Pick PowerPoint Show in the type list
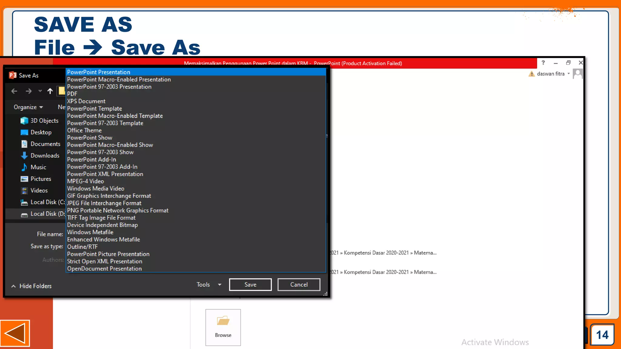The width and height of the screenshot is (621, 349). pyautogui.click(x=90, y=138)
